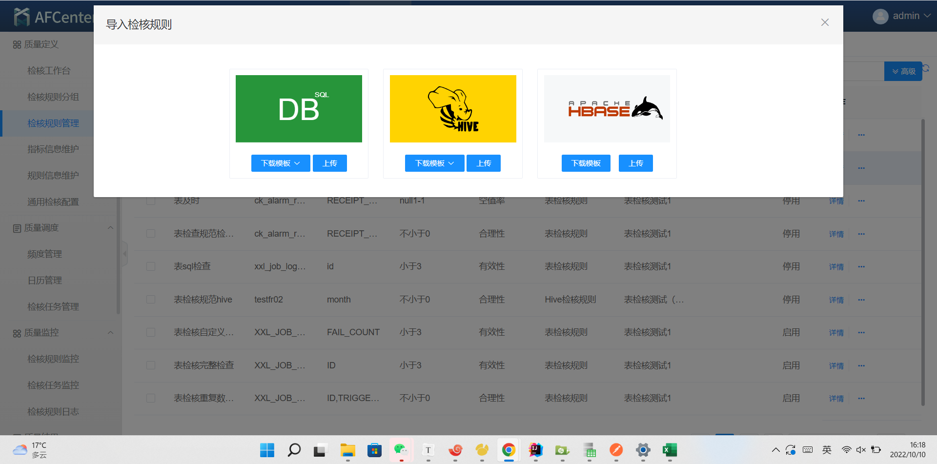Open 检核工作台 in the sidebar
The image size is (937, 464).
pyautogui.click(x=49, y=71)
